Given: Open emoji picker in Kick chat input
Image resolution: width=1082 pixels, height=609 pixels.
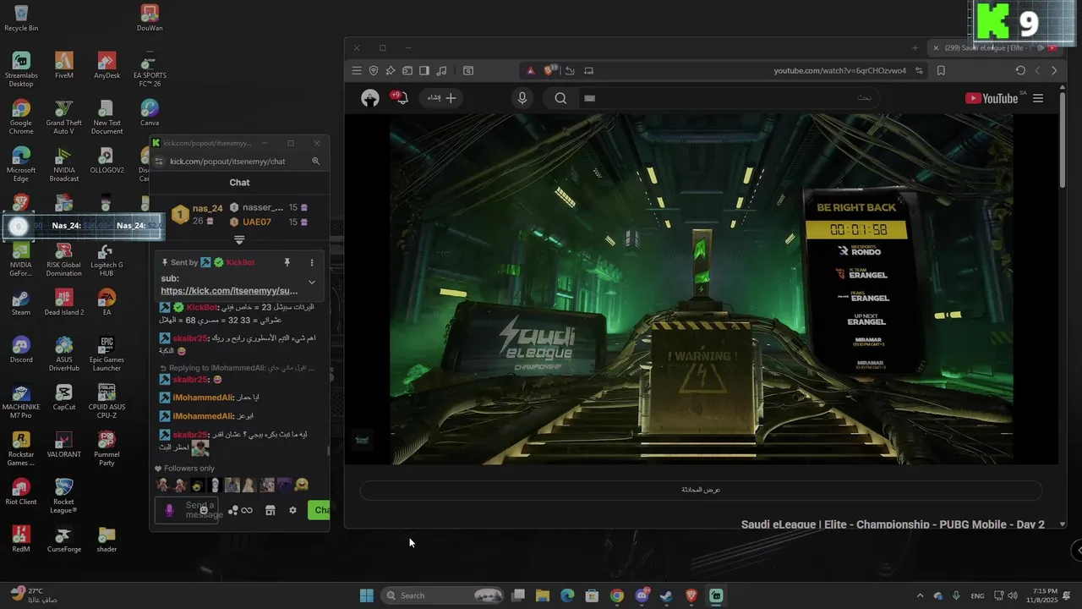Looking at the screenshot, I should [204, 510].
